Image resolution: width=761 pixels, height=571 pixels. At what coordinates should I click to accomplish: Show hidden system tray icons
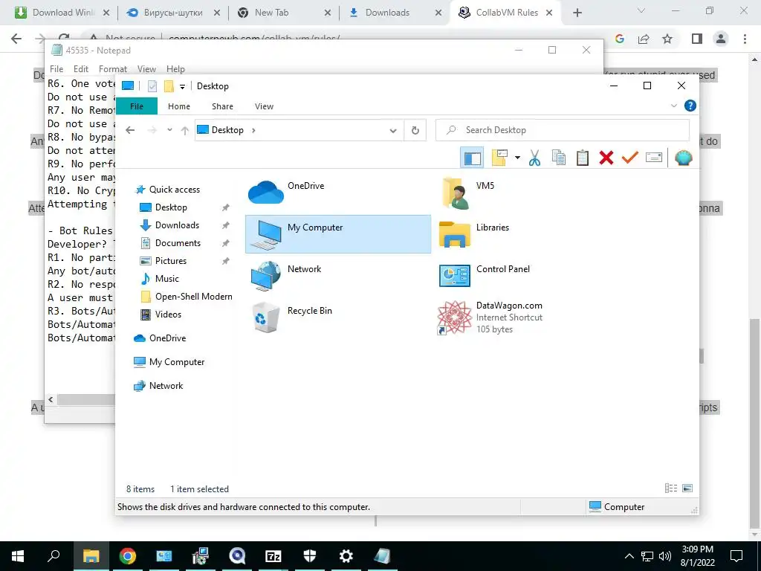(629, 556)
